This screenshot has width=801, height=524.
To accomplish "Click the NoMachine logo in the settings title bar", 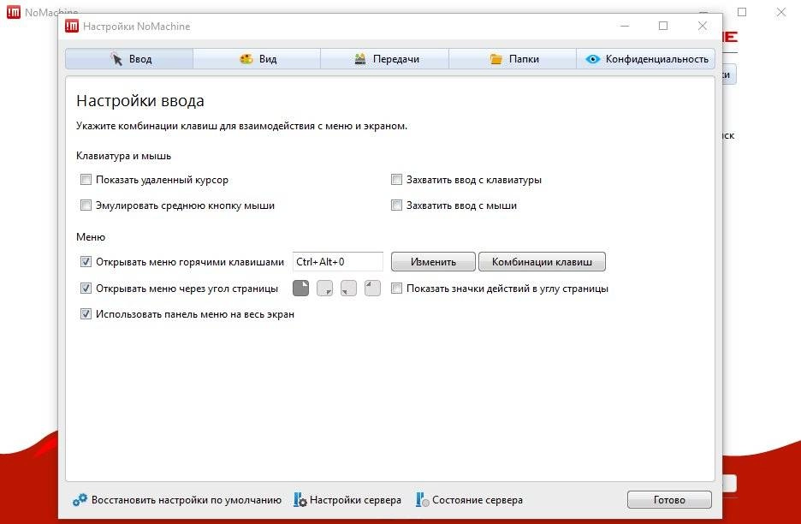I will click(x=72, y=26).
